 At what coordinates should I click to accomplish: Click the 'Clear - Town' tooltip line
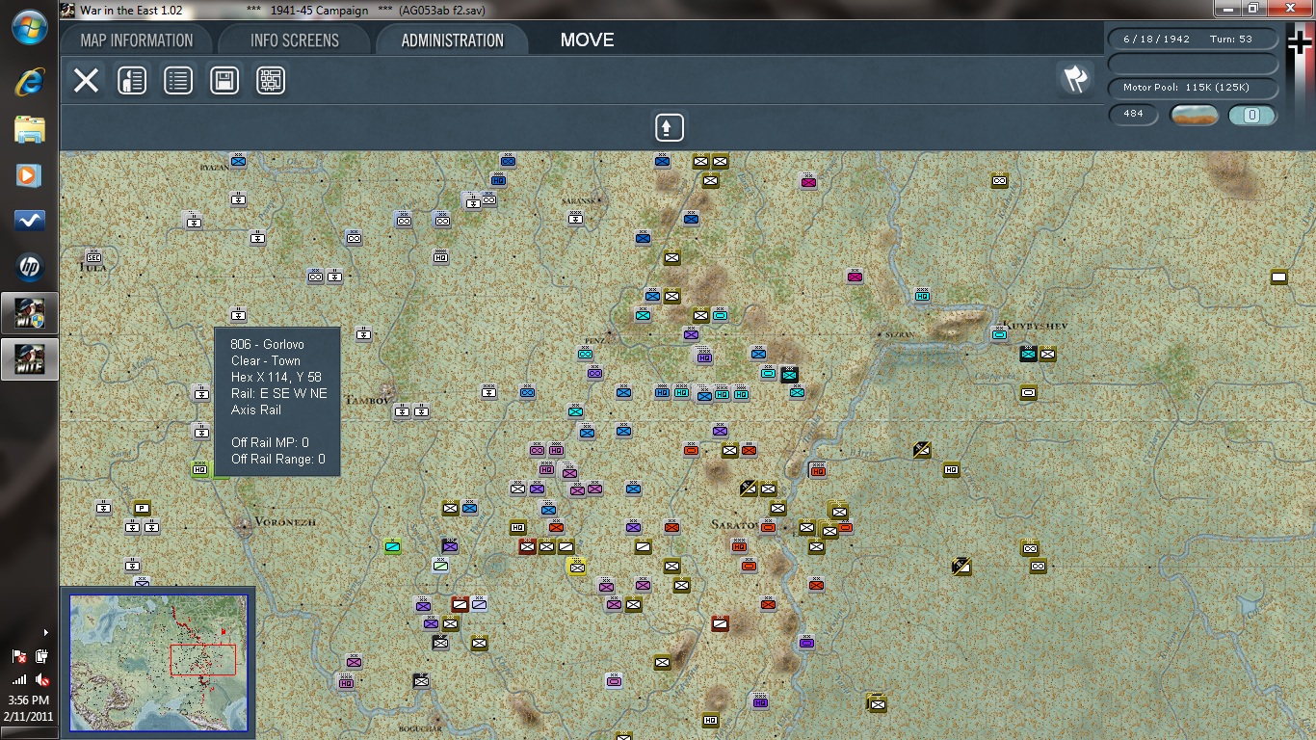click(x=266, y=360)
